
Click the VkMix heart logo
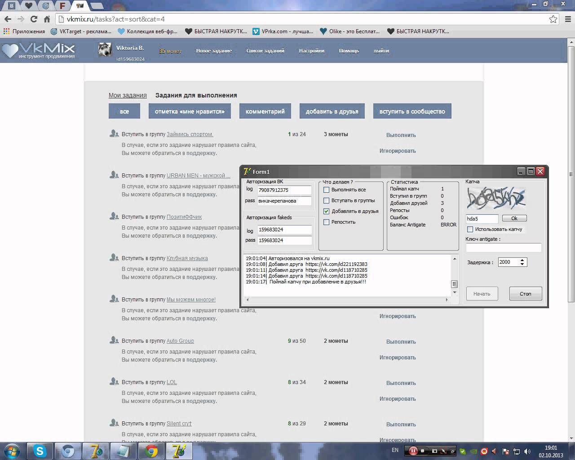(38, 50)
